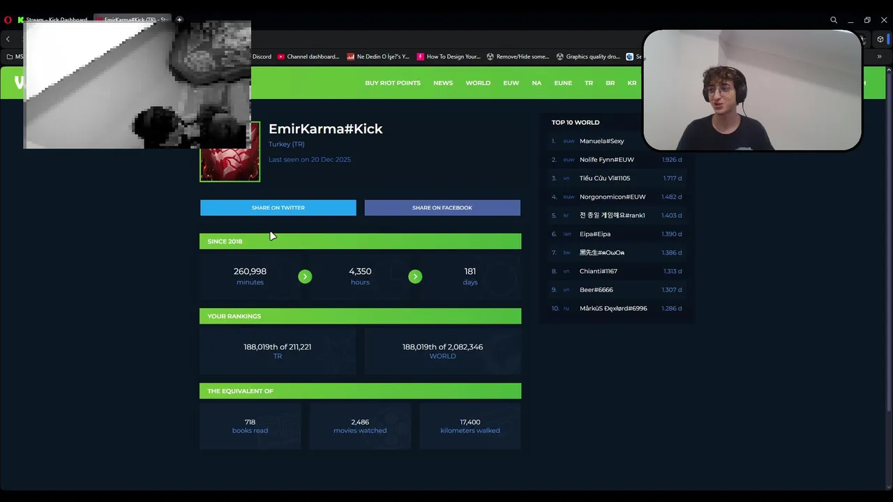Click the 17,400 kilometers walked stat
Screen dimensions: 893x502
470,426
